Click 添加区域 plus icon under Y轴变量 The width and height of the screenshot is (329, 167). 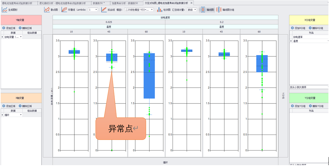(x=3, y=28)
